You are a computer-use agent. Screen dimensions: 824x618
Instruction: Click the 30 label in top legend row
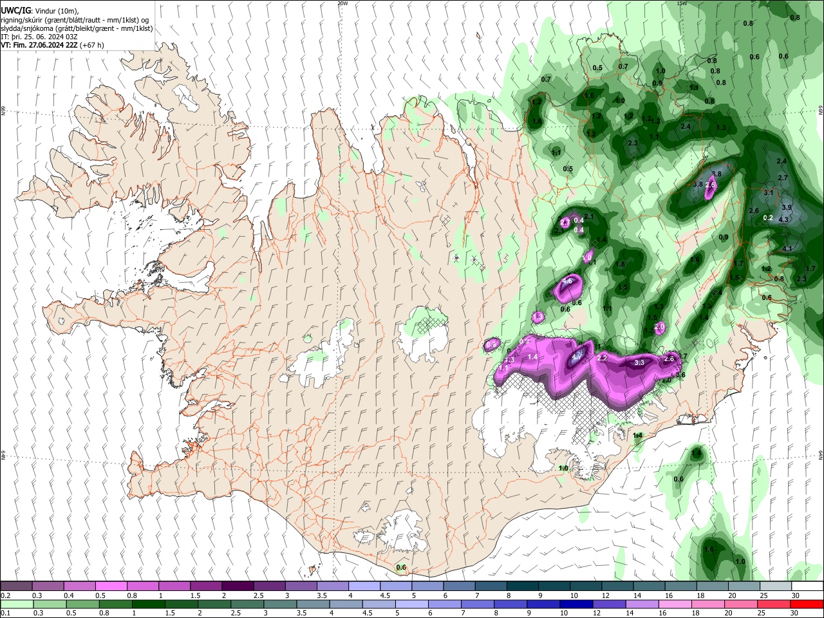796,595
